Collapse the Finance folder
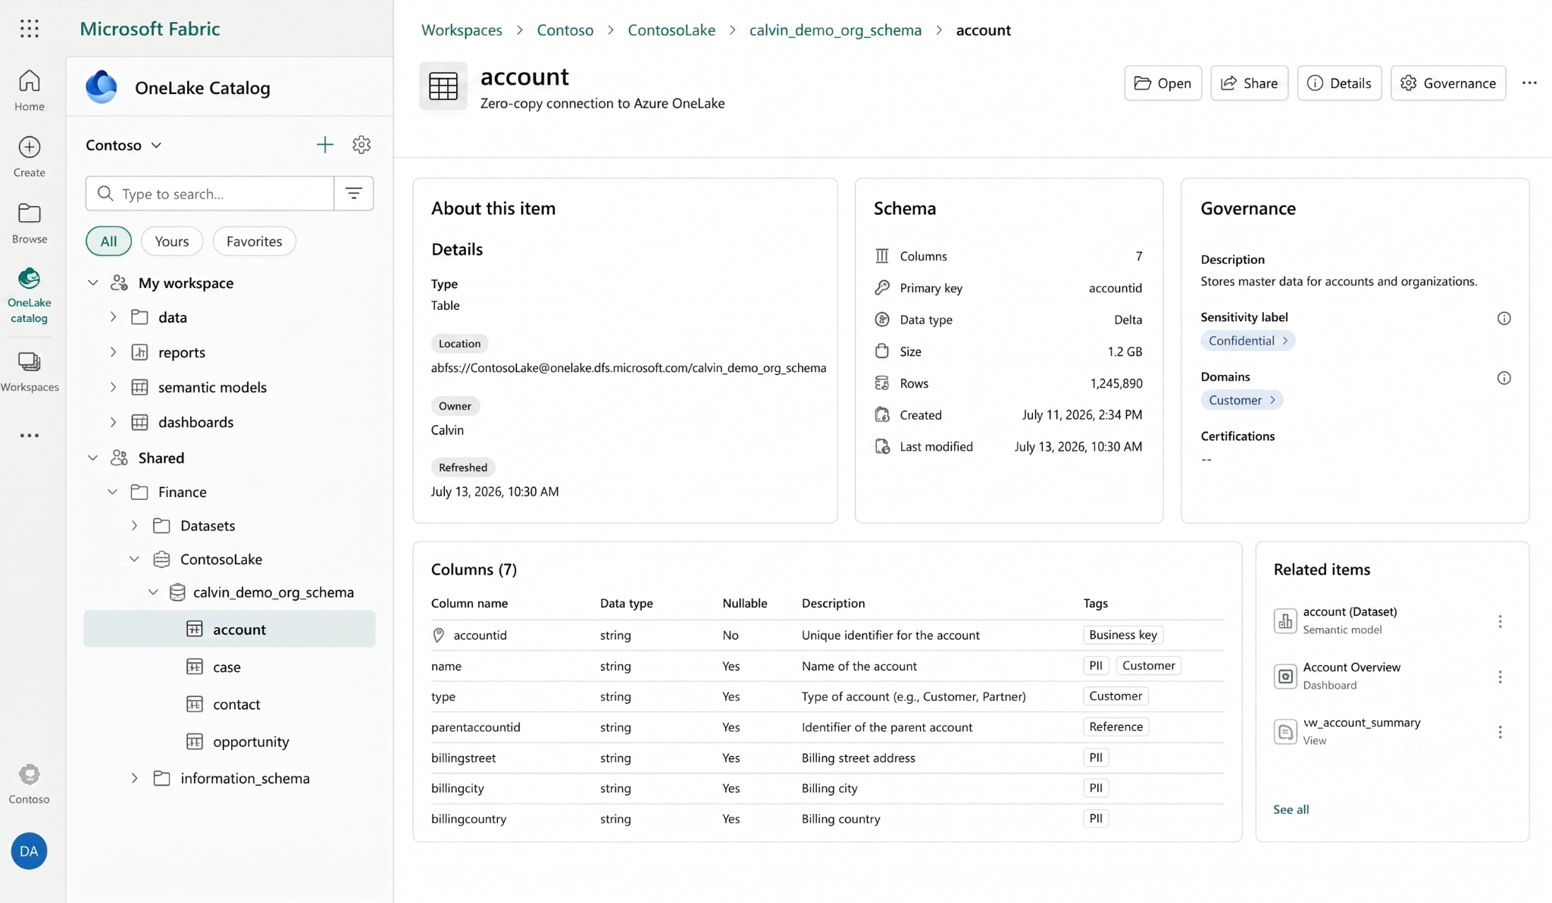1552x903 pixels. tap(112, 492)
